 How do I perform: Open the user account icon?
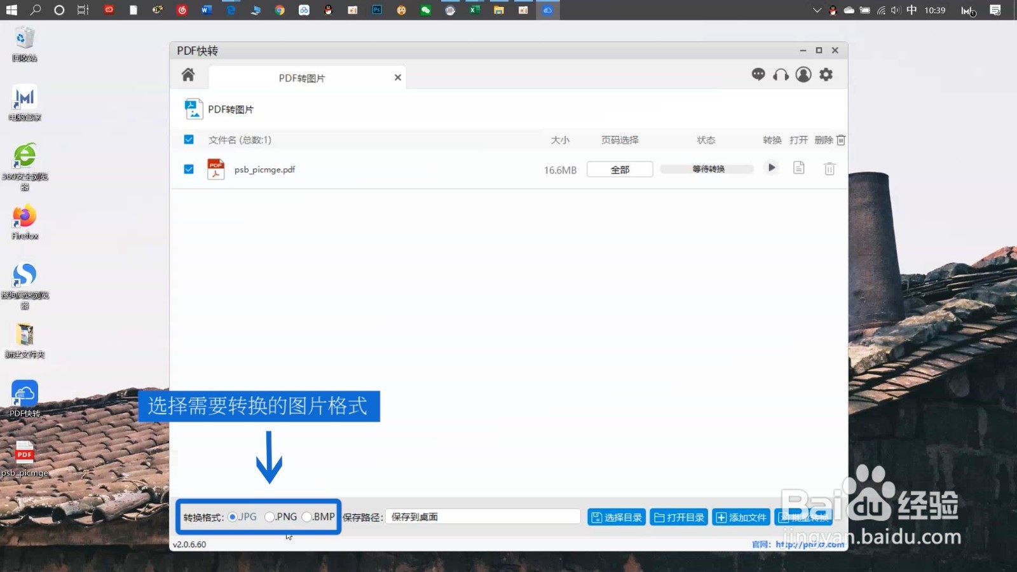pyautogui.click(x=803, y=74)
